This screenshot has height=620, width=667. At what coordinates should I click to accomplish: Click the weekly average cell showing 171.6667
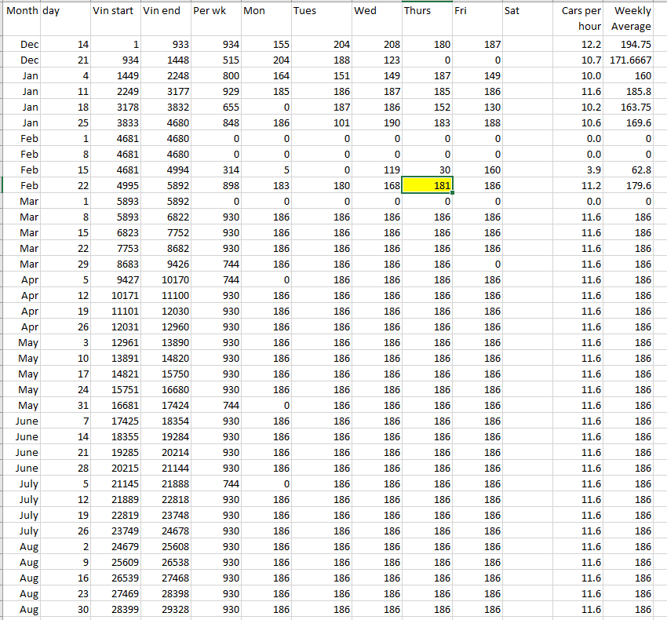pyautogui.click(x=632, y=60)
